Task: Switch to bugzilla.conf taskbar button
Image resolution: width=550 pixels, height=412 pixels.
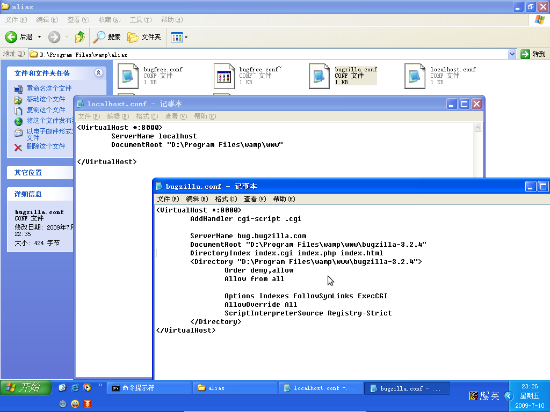Action: (x=407, y=388)
